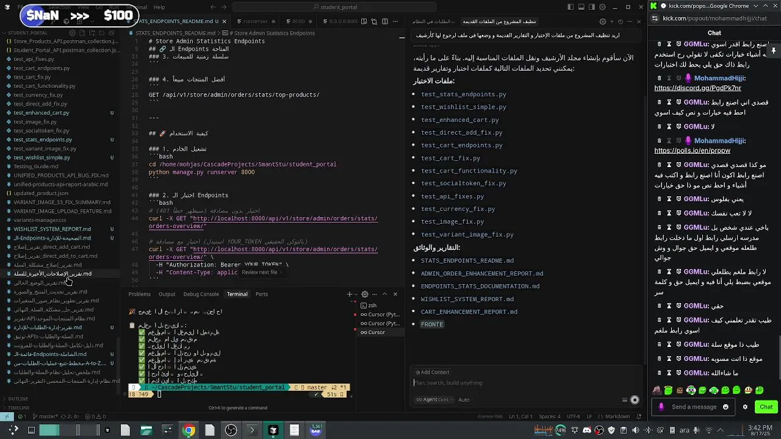
Task: Open variants-manager.css file
Action: 40,220
